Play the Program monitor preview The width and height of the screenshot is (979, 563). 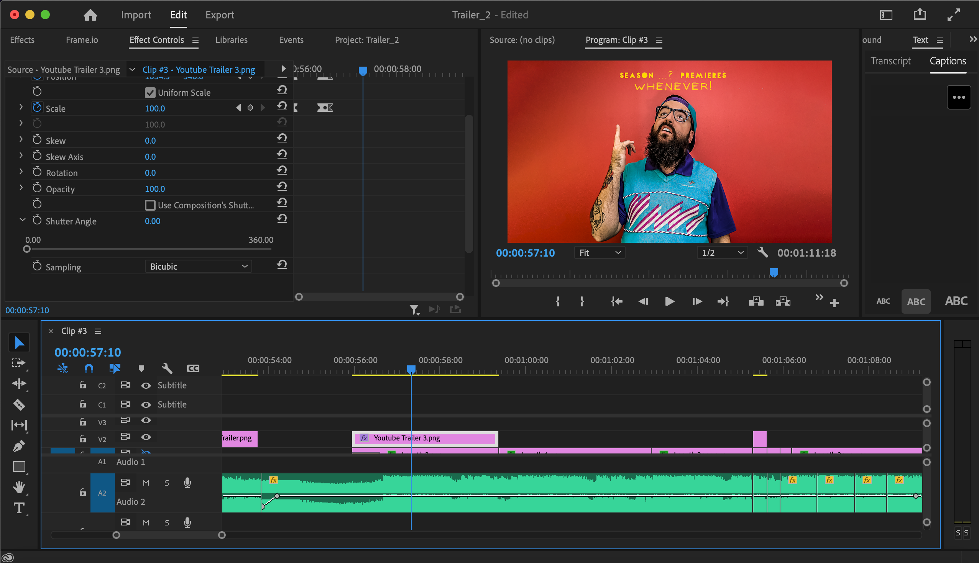click(669, 301)
